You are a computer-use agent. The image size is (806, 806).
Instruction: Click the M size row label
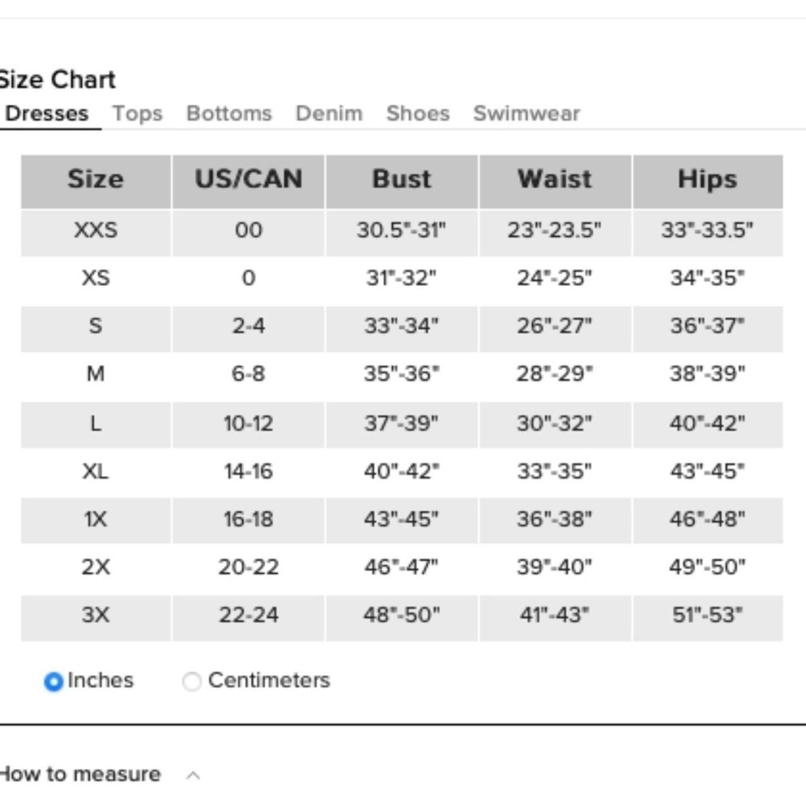point(96,374)
